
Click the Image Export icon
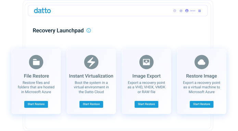tap(147, 62)
